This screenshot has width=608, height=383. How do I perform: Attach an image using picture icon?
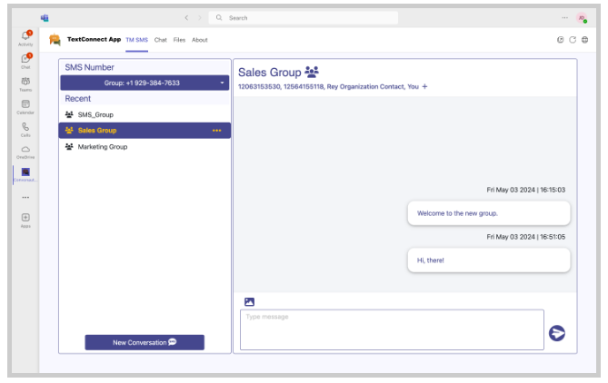(249, 301)
